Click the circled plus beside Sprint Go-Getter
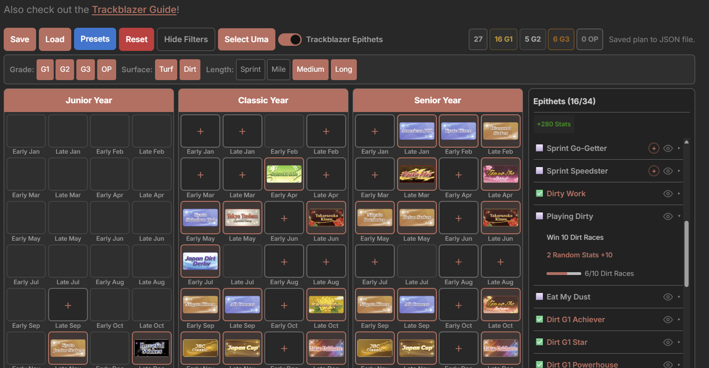 coord(653,148)
